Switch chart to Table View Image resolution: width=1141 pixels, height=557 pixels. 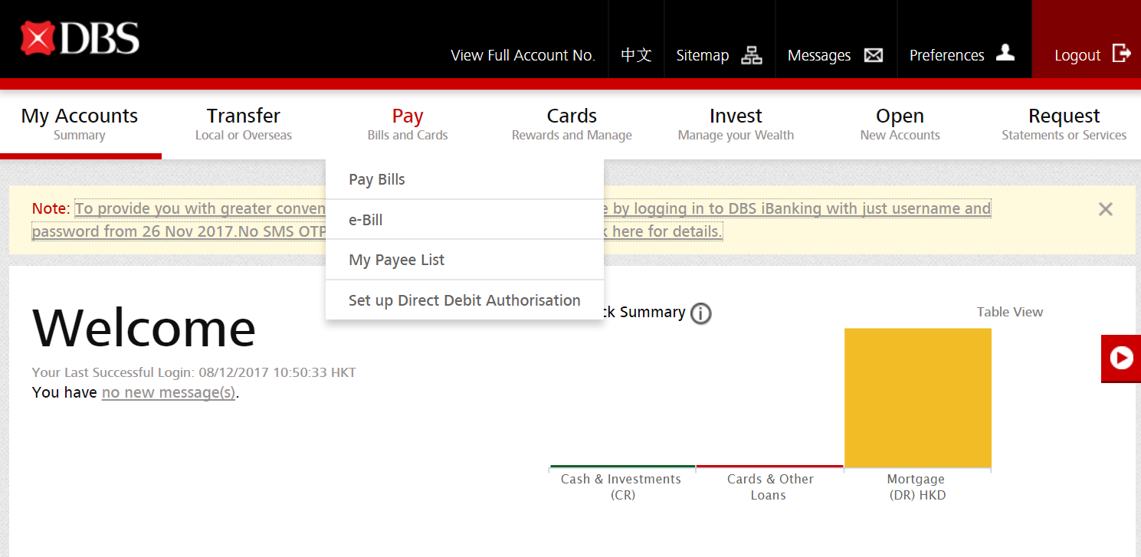(x=1009, y=312)
